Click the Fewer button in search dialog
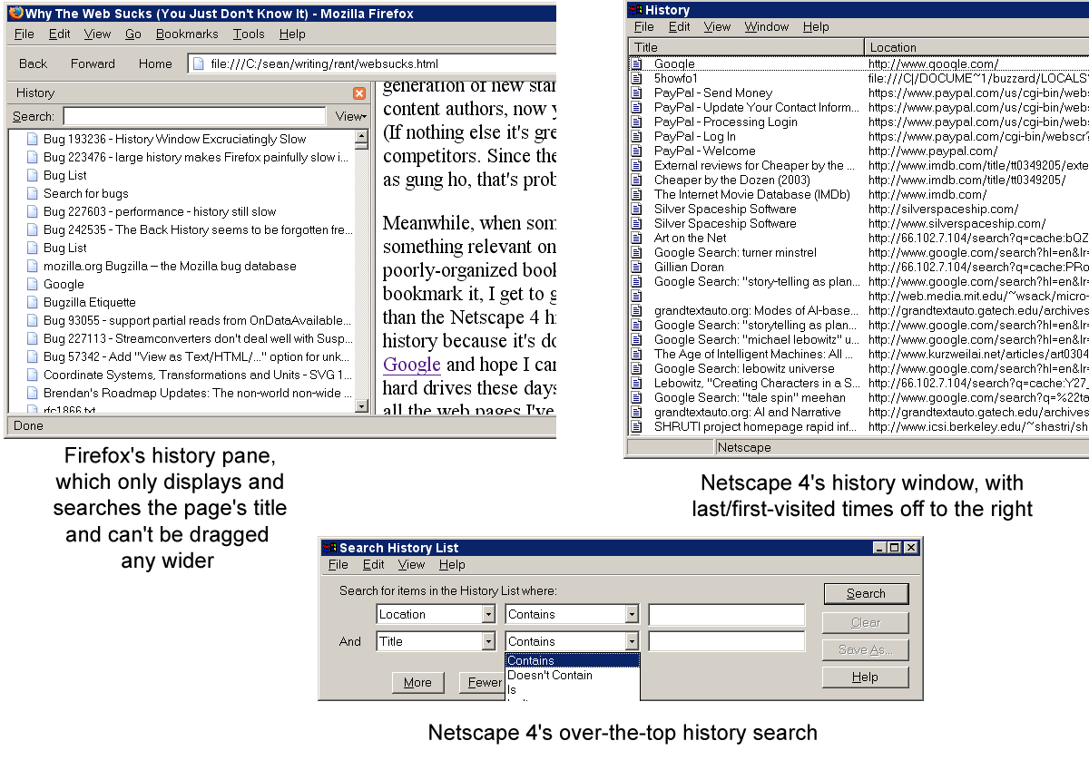1089x770 pixels. point(482,682)
